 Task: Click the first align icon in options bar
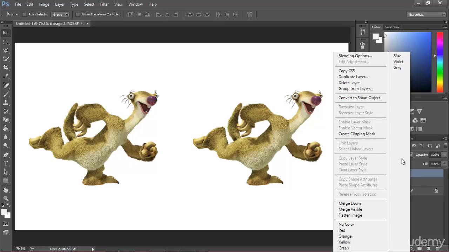click(130, 14)
